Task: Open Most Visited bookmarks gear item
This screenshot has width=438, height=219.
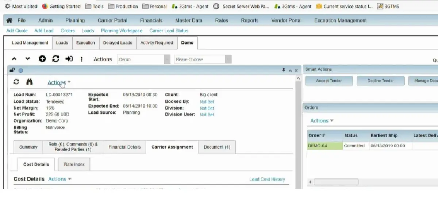Action: point(21,6)
